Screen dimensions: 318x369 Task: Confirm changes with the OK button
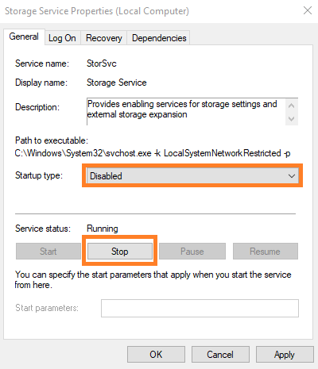tap(156, 354)
